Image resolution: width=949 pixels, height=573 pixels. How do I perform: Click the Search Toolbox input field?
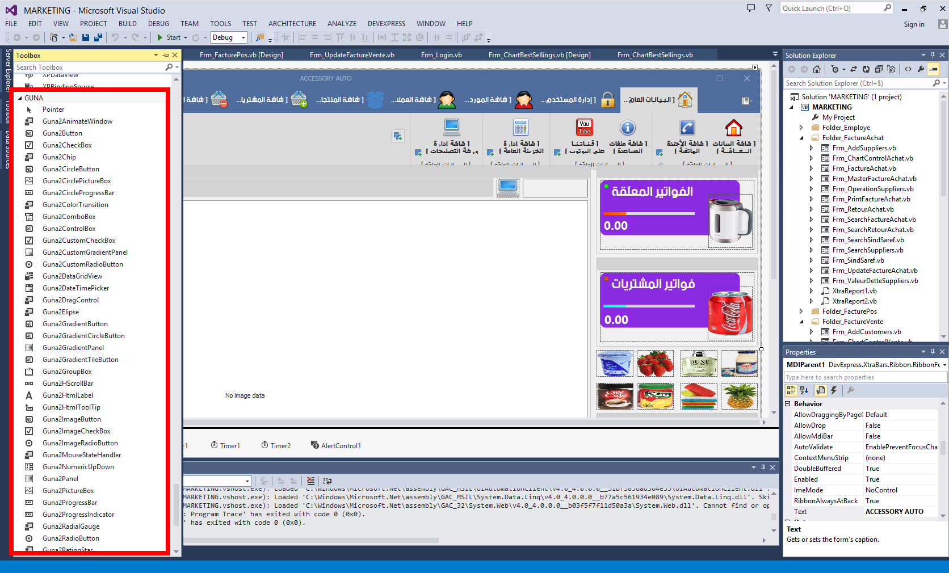[x=88, y=68]
